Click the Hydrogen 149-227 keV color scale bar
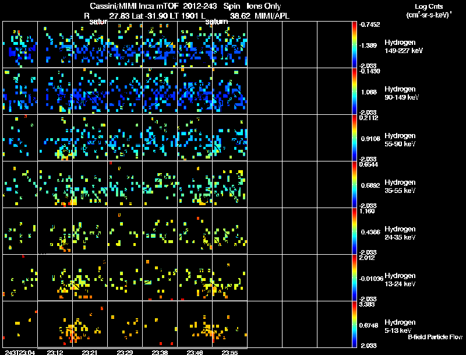The width and height of the screenshot is (466, 355). coord(354,45)
